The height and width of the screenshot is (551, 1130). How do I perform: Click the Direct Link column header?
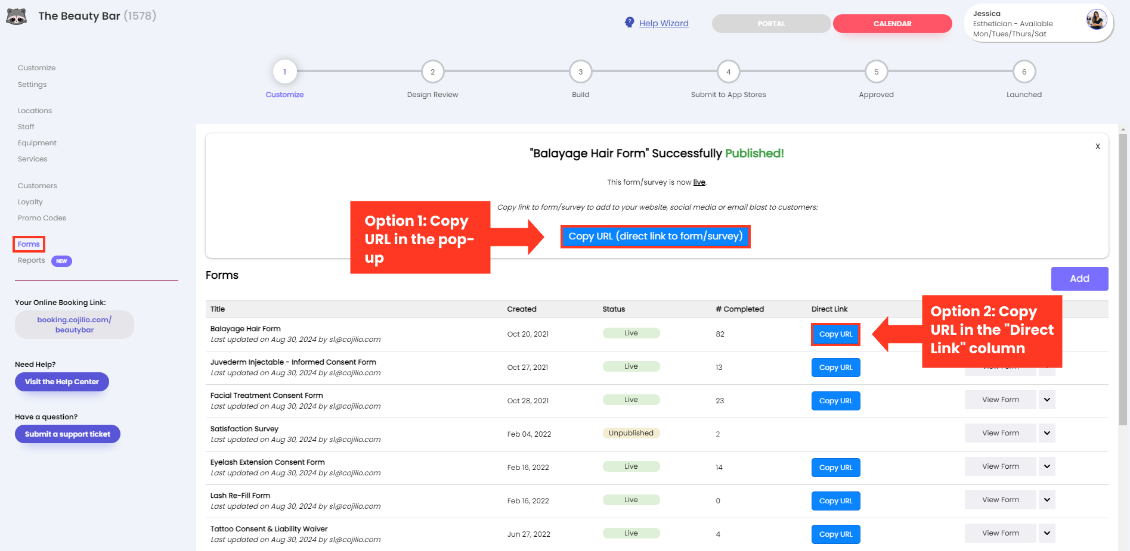[x=829, y=309]
